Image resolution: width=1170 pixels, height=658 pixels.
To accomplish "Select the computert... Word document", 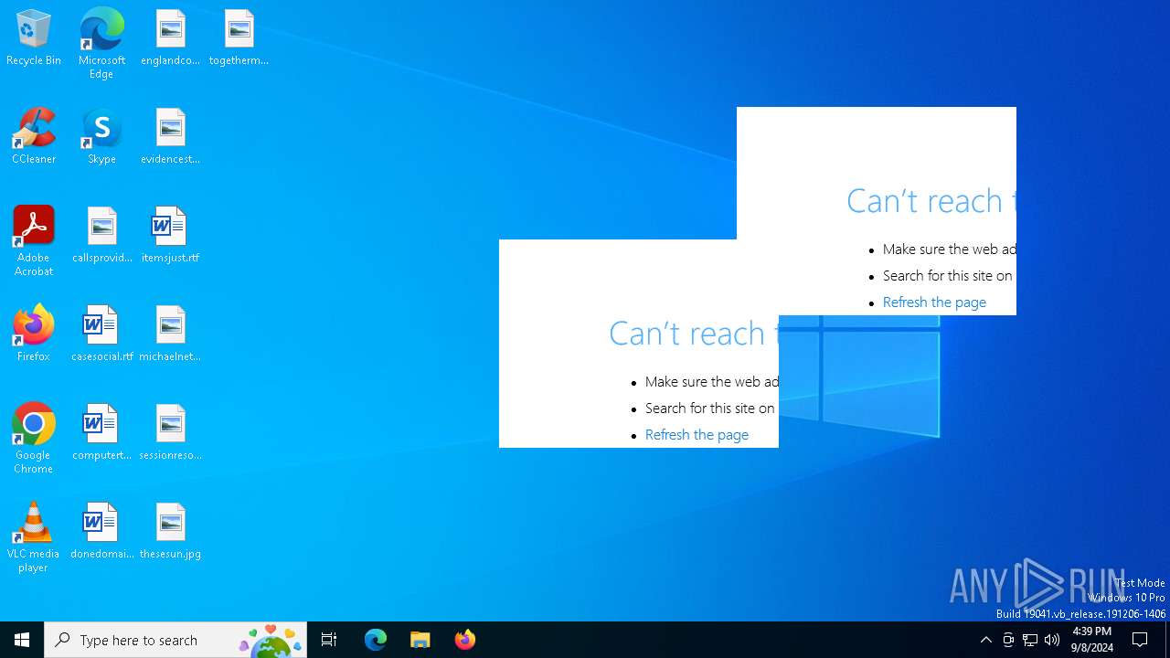I will click(101, 433).
